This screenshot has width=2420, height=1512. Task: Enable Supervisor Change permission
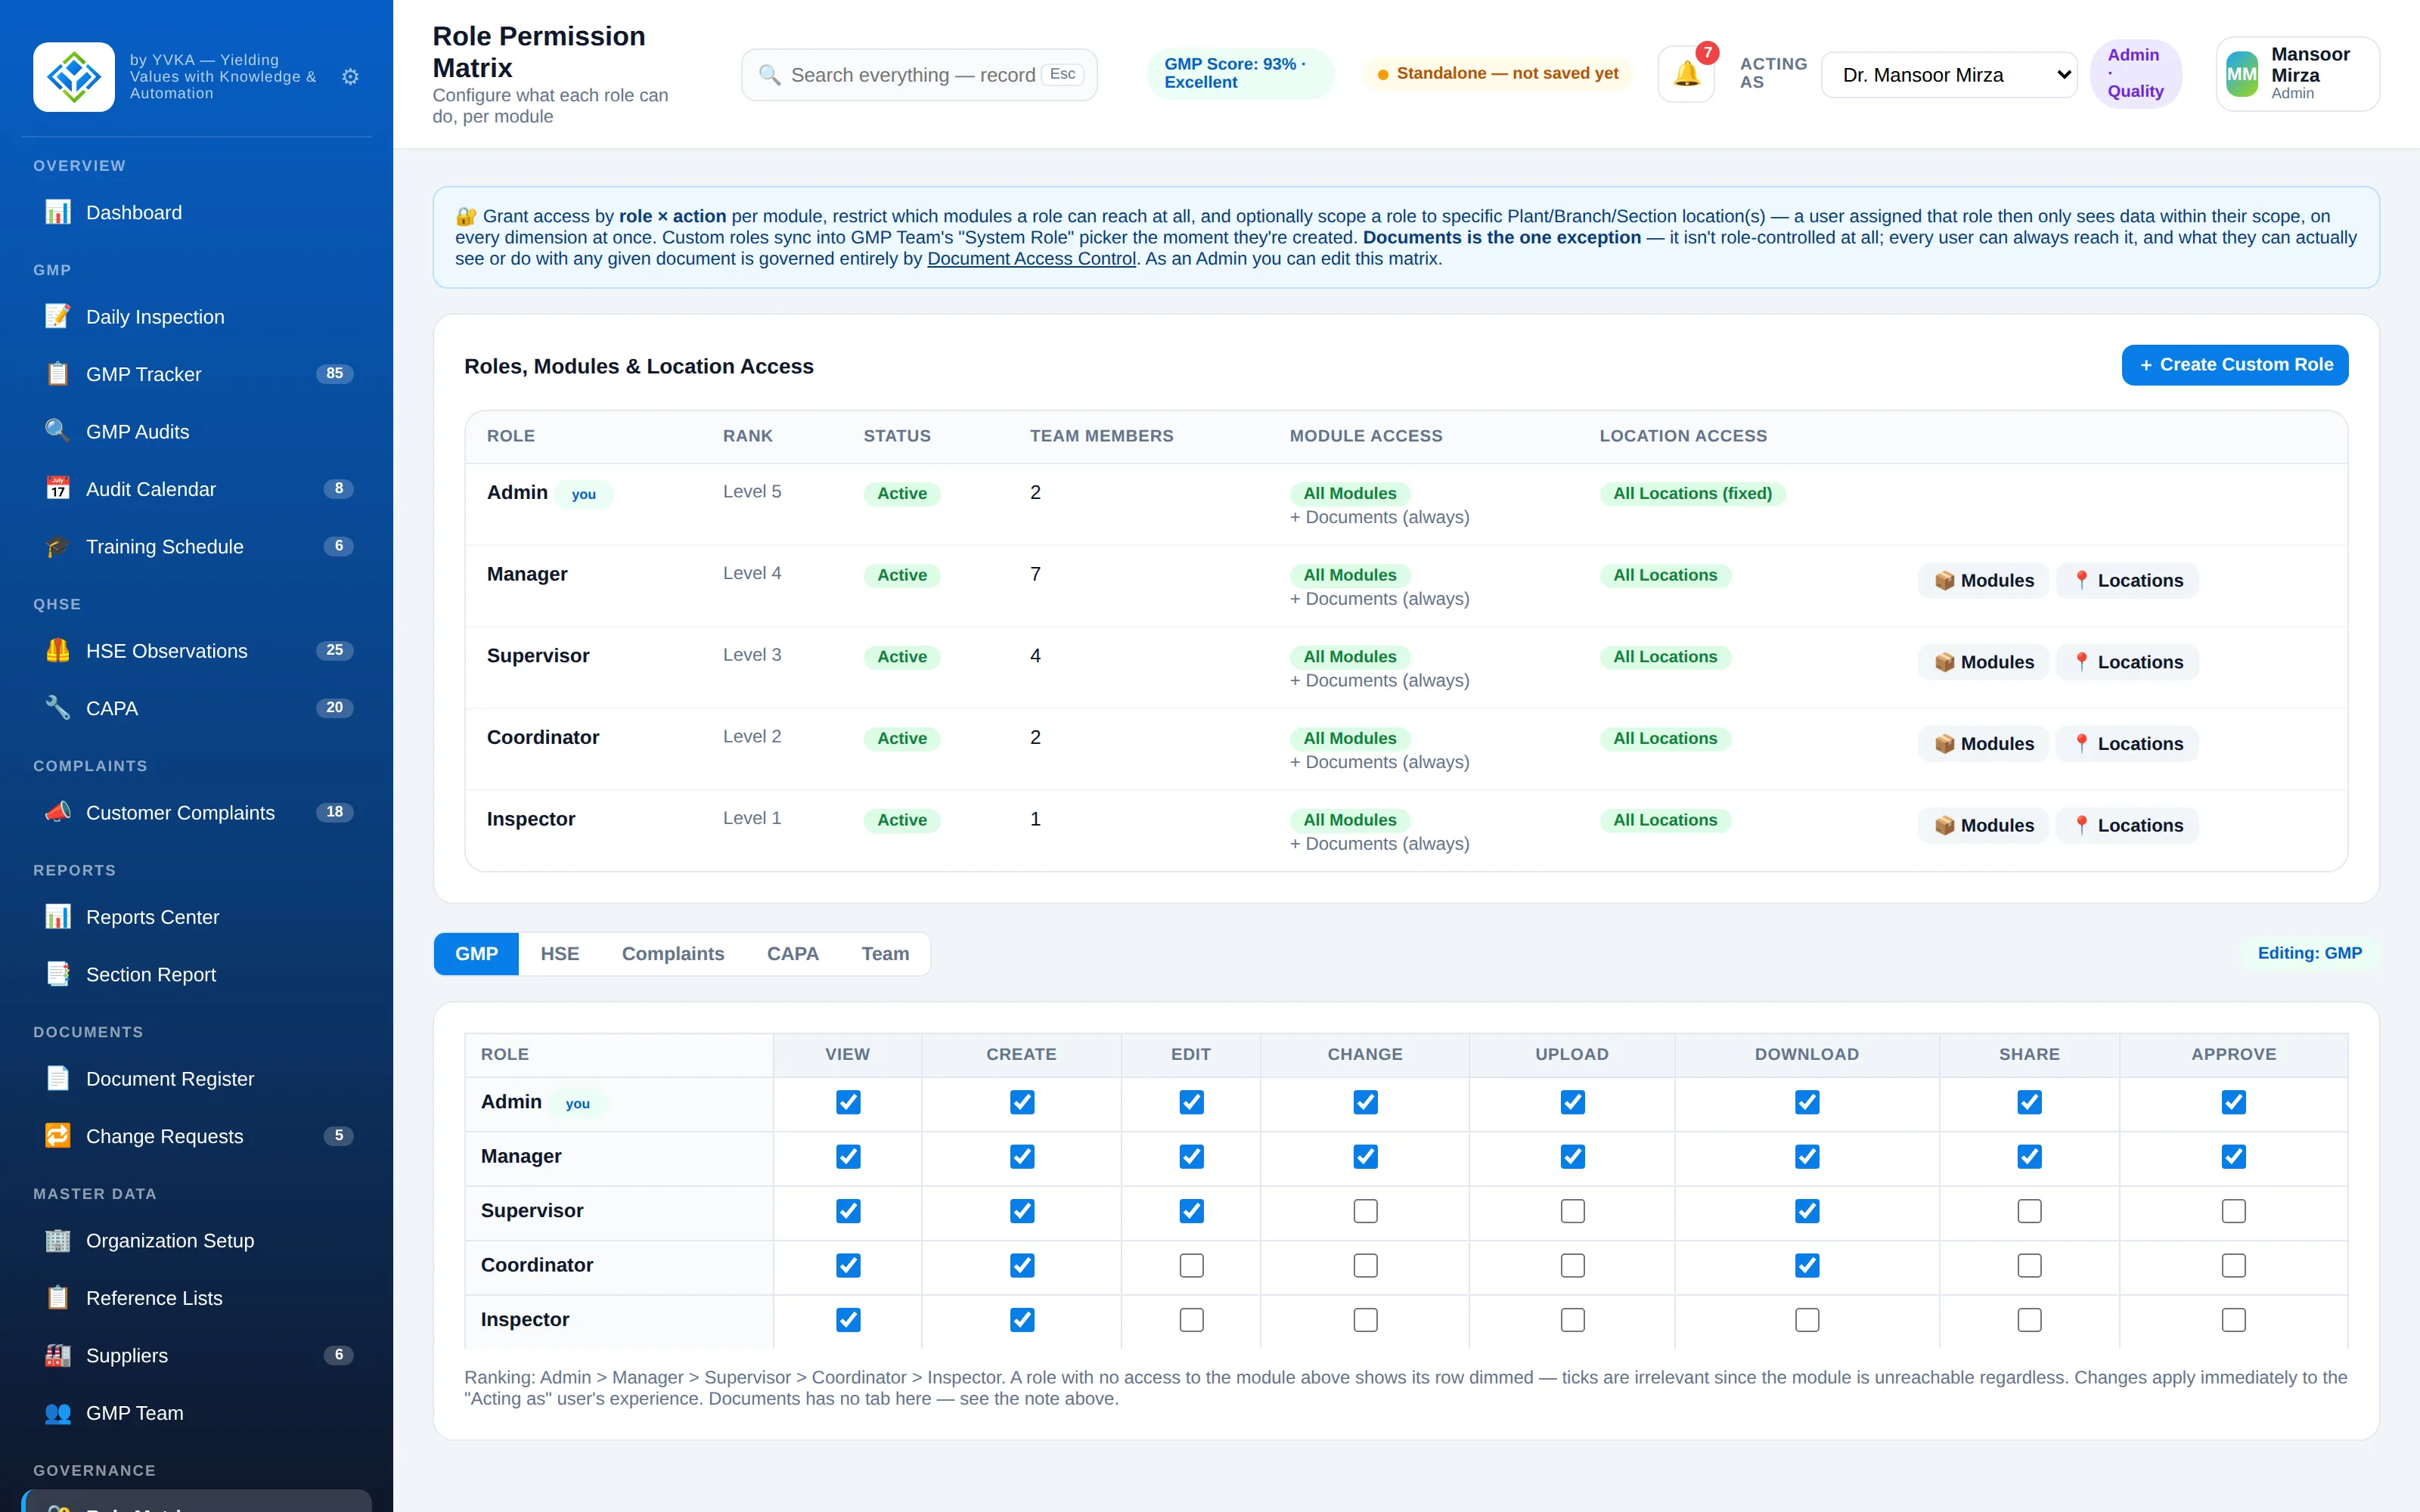(1365, 1211)
